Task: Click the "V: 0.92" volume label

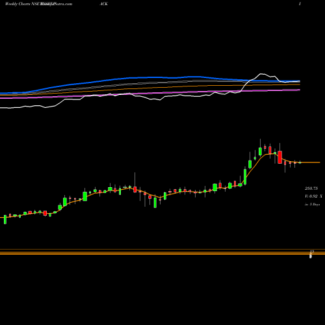Action: click(311, 196)
